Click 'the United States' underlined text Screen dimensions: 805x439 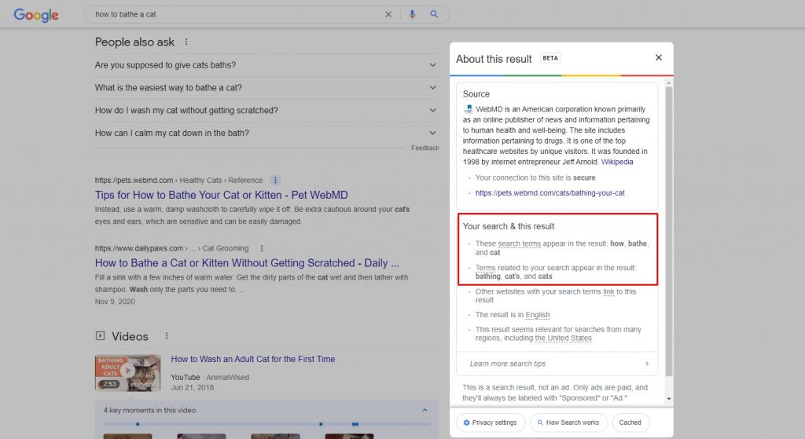pyautogui.click(x=563, y=338)
